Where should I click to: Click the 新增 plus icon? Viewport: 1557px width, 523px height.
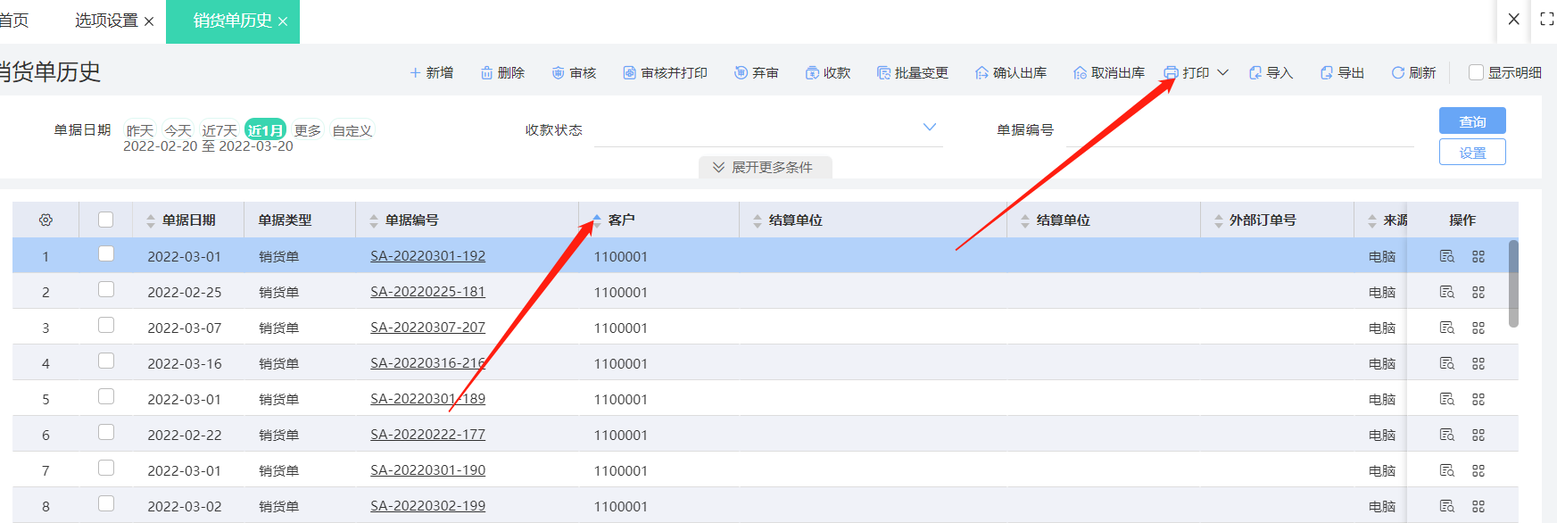coord(415,73)
